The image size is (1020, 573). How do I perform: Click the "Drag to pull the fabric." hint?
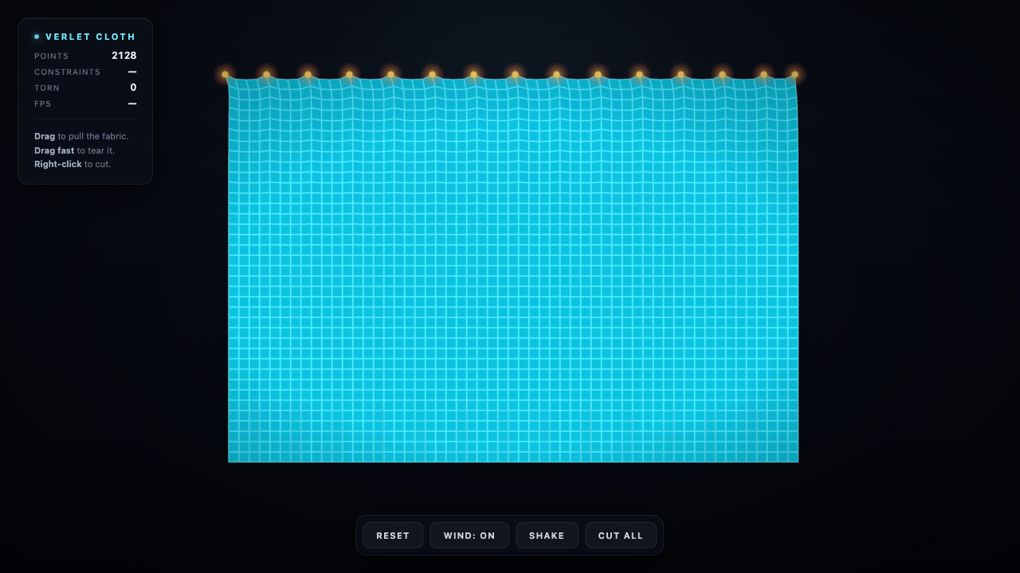pyautogui.click(x=81, y=136)
